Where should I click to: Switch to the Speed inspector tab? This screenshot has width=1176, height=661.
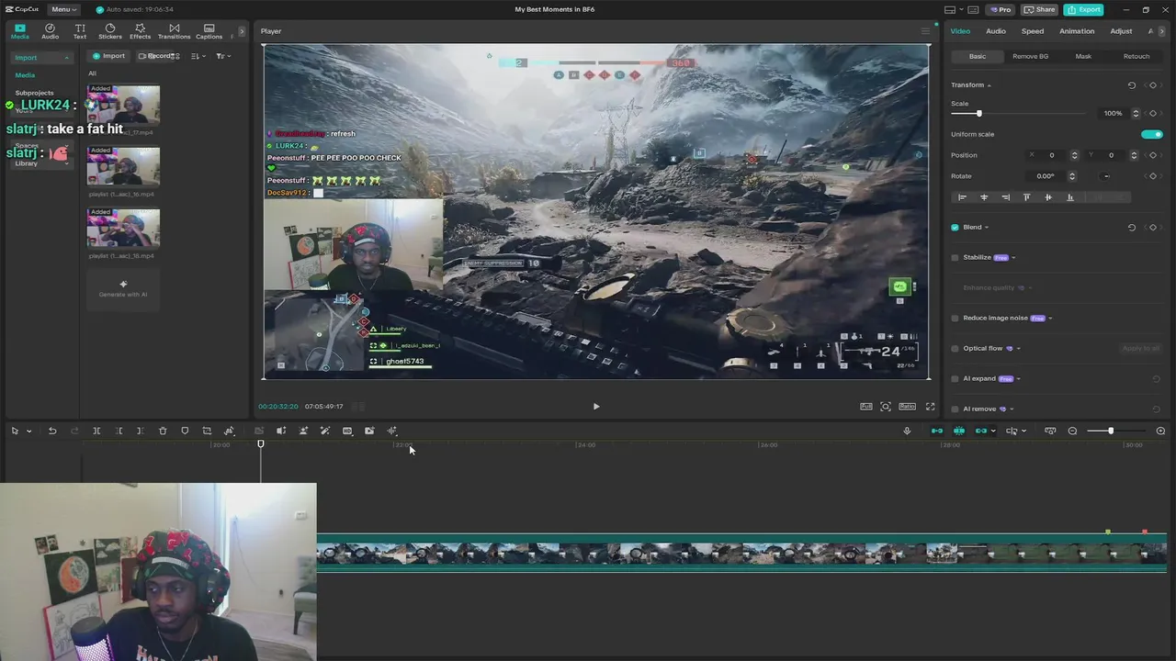[1033, 31]
